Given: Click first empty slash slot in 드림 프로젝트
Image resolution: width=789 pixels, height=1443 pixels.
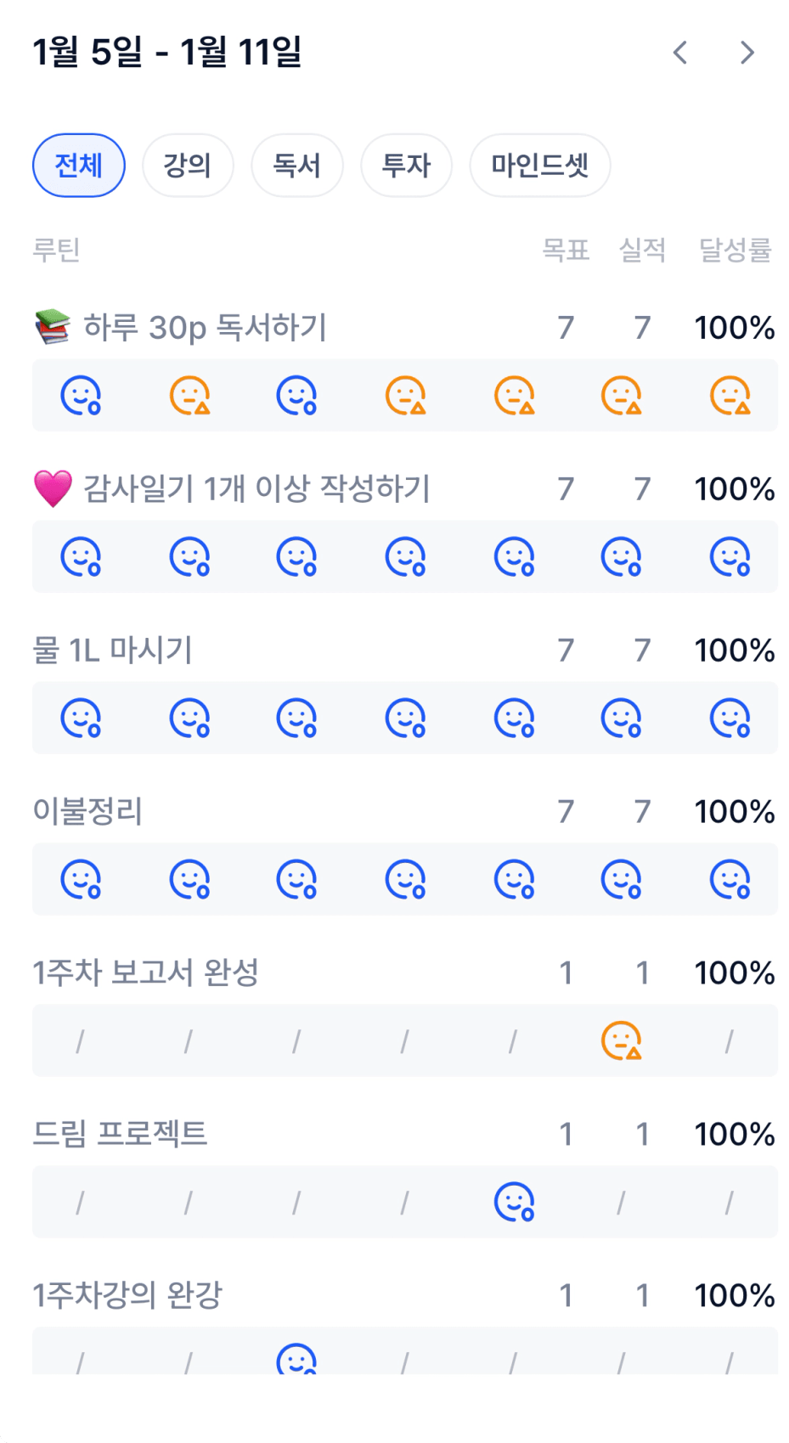Looking at the screenshot, I should click(81, 1203).
